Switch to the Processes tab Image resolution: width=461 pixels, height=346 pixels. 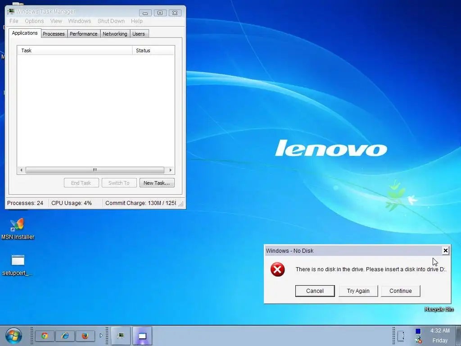point(54,34)
